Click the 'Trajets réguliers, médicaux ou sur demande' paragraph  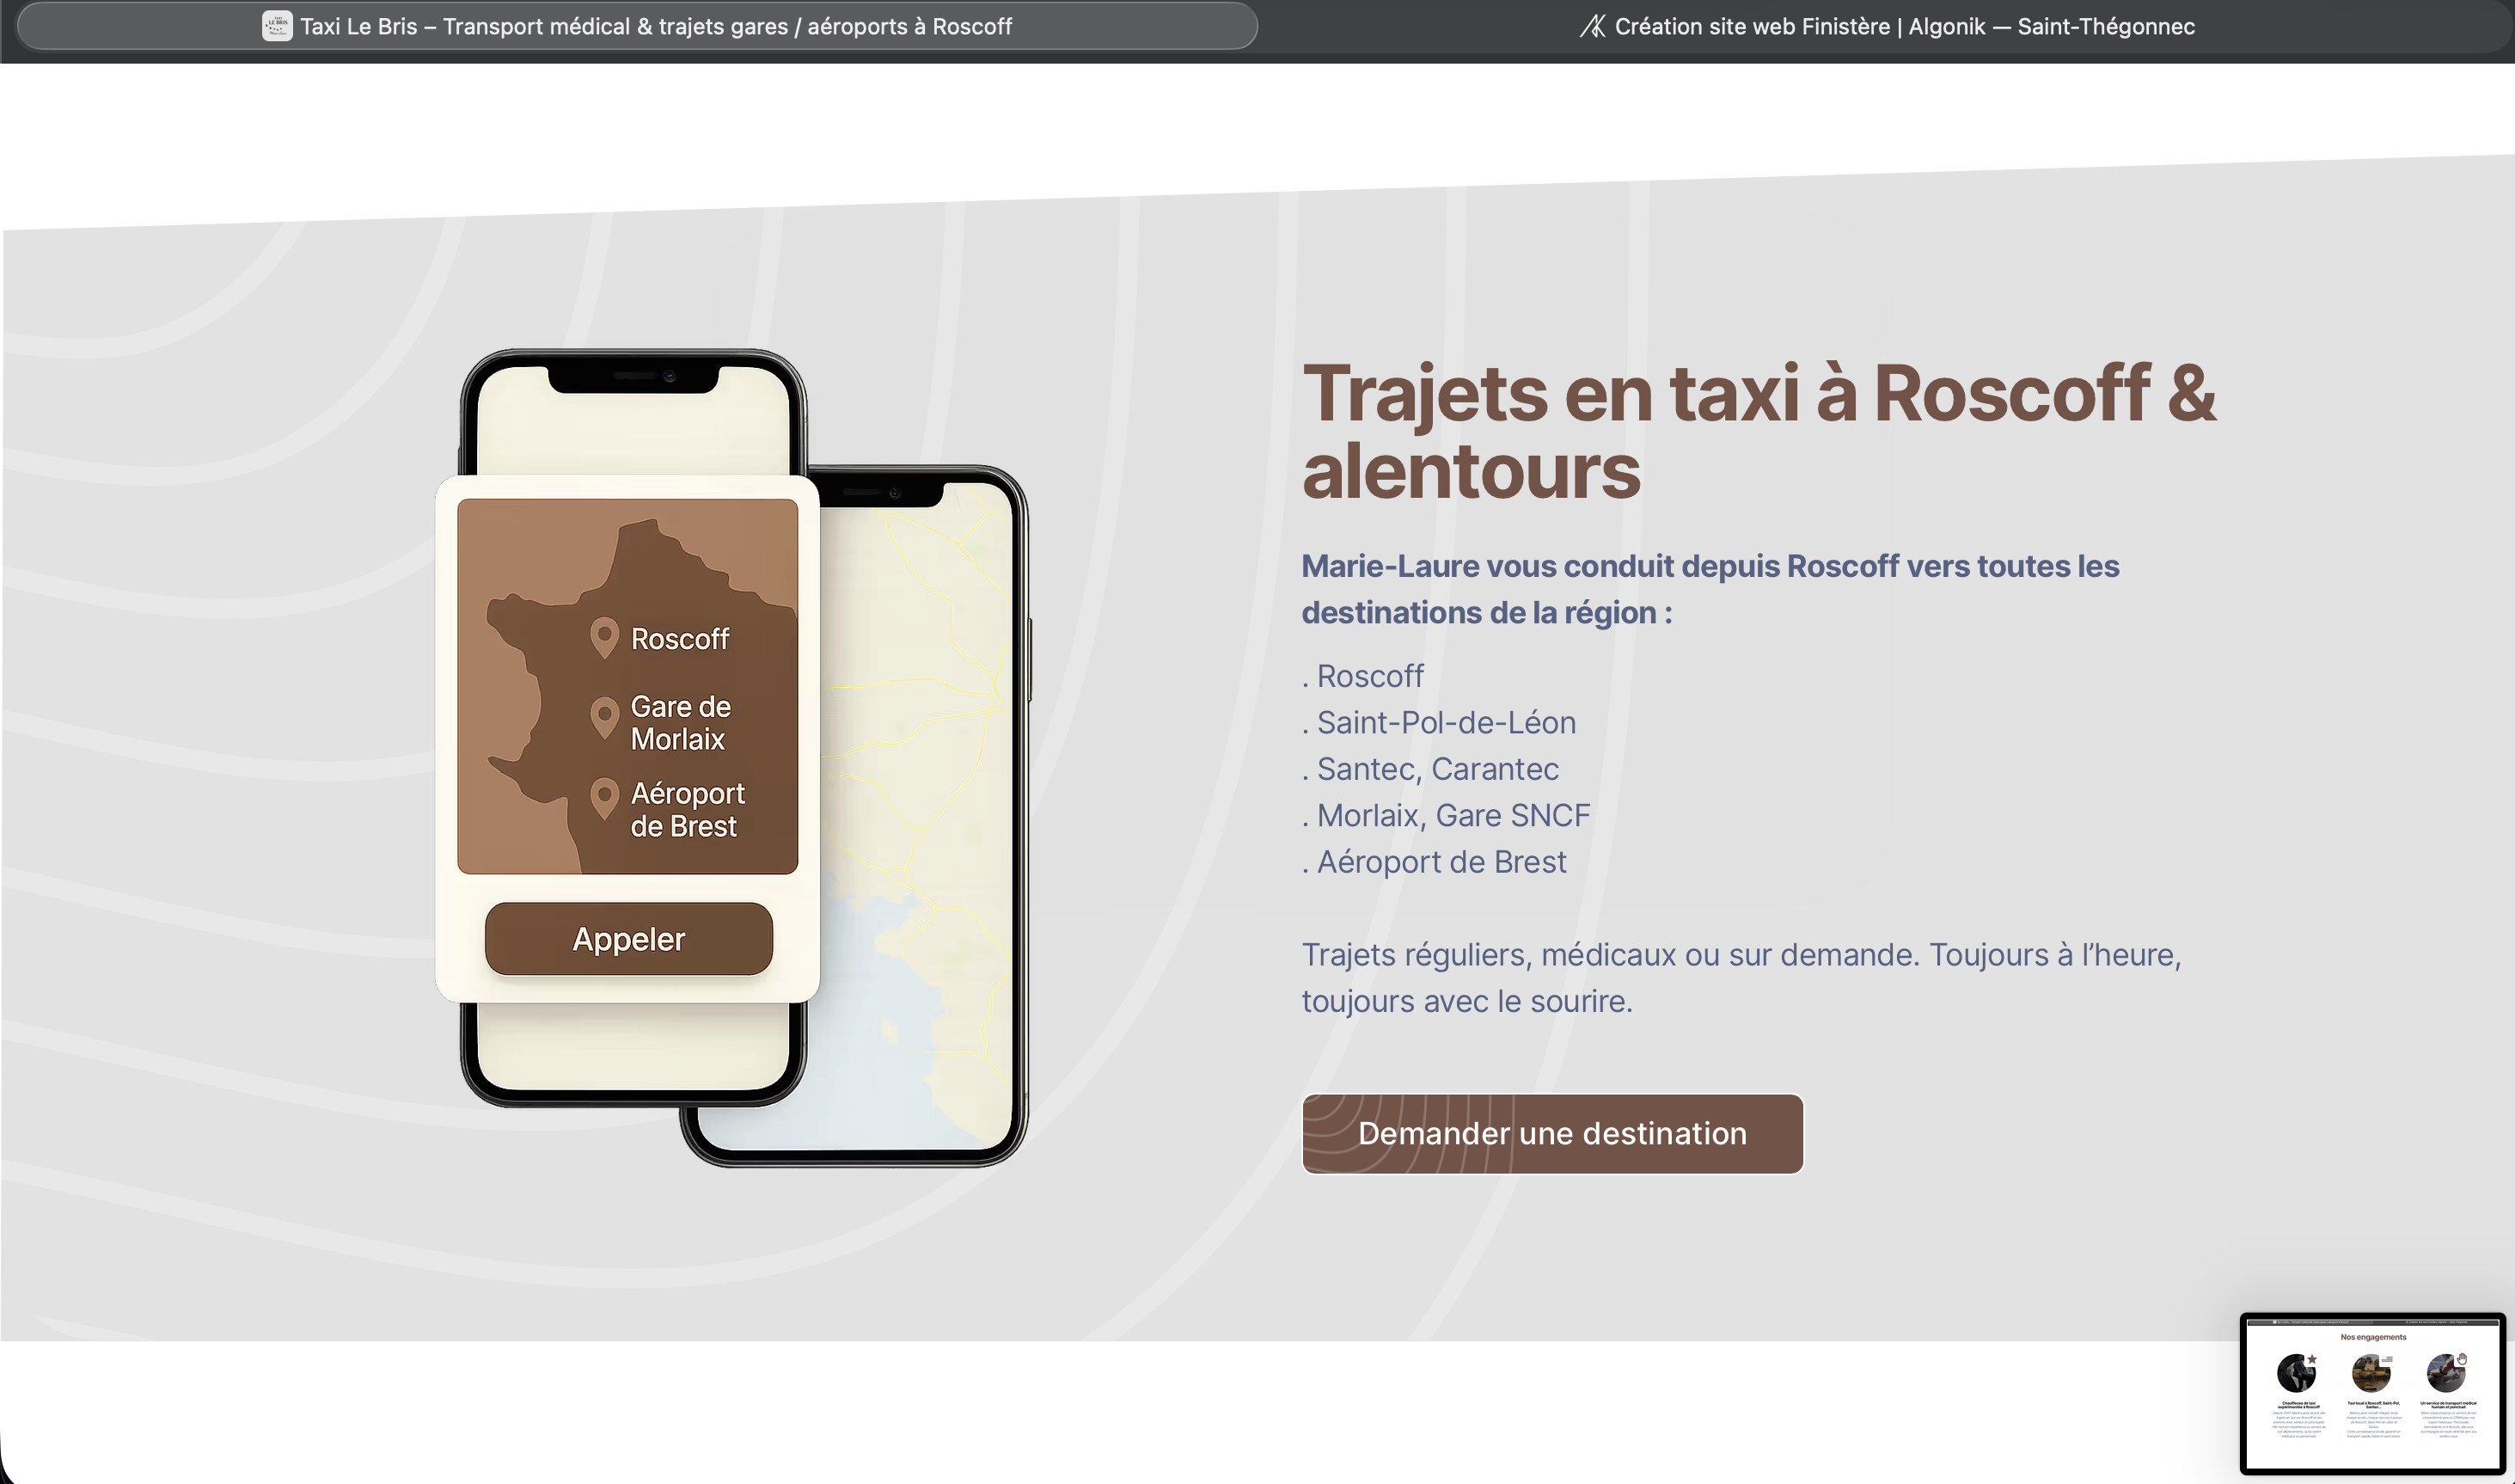[x=1741, y=978]
